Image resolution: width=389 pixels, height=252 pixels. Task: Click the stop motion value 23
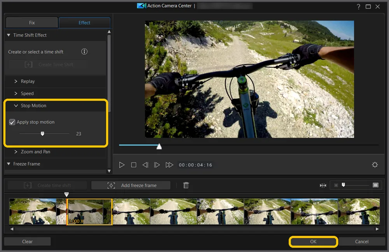79,134
